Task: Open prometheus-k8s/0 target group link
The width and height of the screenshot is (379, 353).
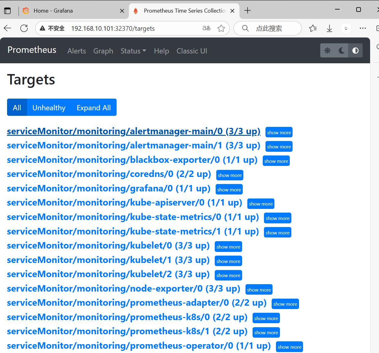Action: coord(127,317)
